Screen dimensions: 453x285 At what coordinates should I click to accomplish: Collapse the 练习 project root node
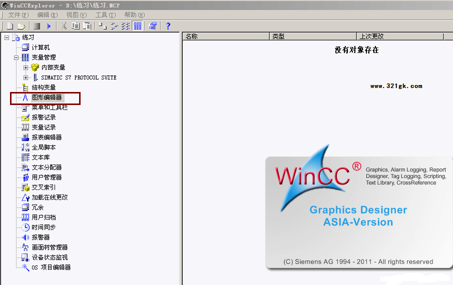point(7,37)
